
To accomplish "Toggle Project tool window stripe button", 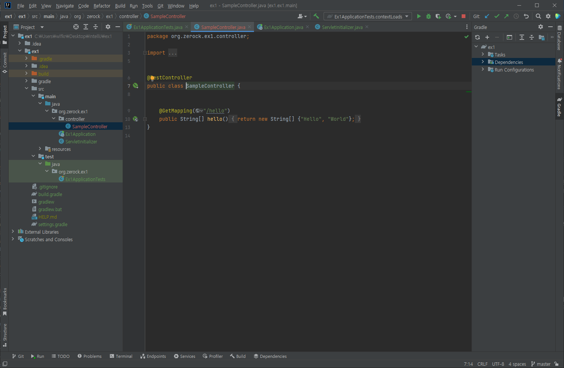I will click(5, 35).
